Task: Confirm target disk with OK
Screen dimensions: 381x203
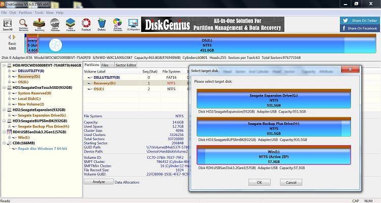Action: tap(259, 182)
